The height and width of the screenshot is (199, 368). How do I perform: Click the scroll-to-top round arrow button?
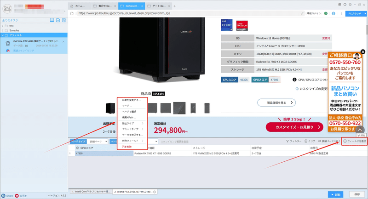click(x=360, y=130)
